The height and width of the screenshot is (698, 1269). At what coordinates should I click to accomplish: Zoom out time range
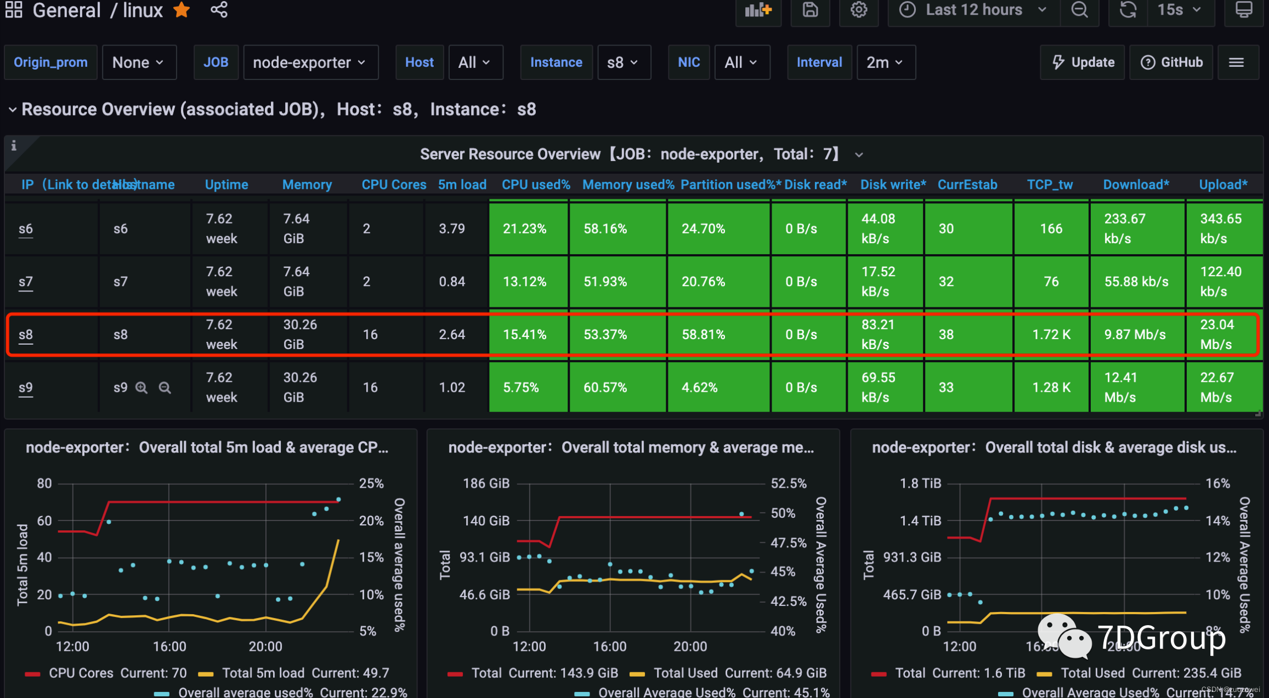[1079, 10]
